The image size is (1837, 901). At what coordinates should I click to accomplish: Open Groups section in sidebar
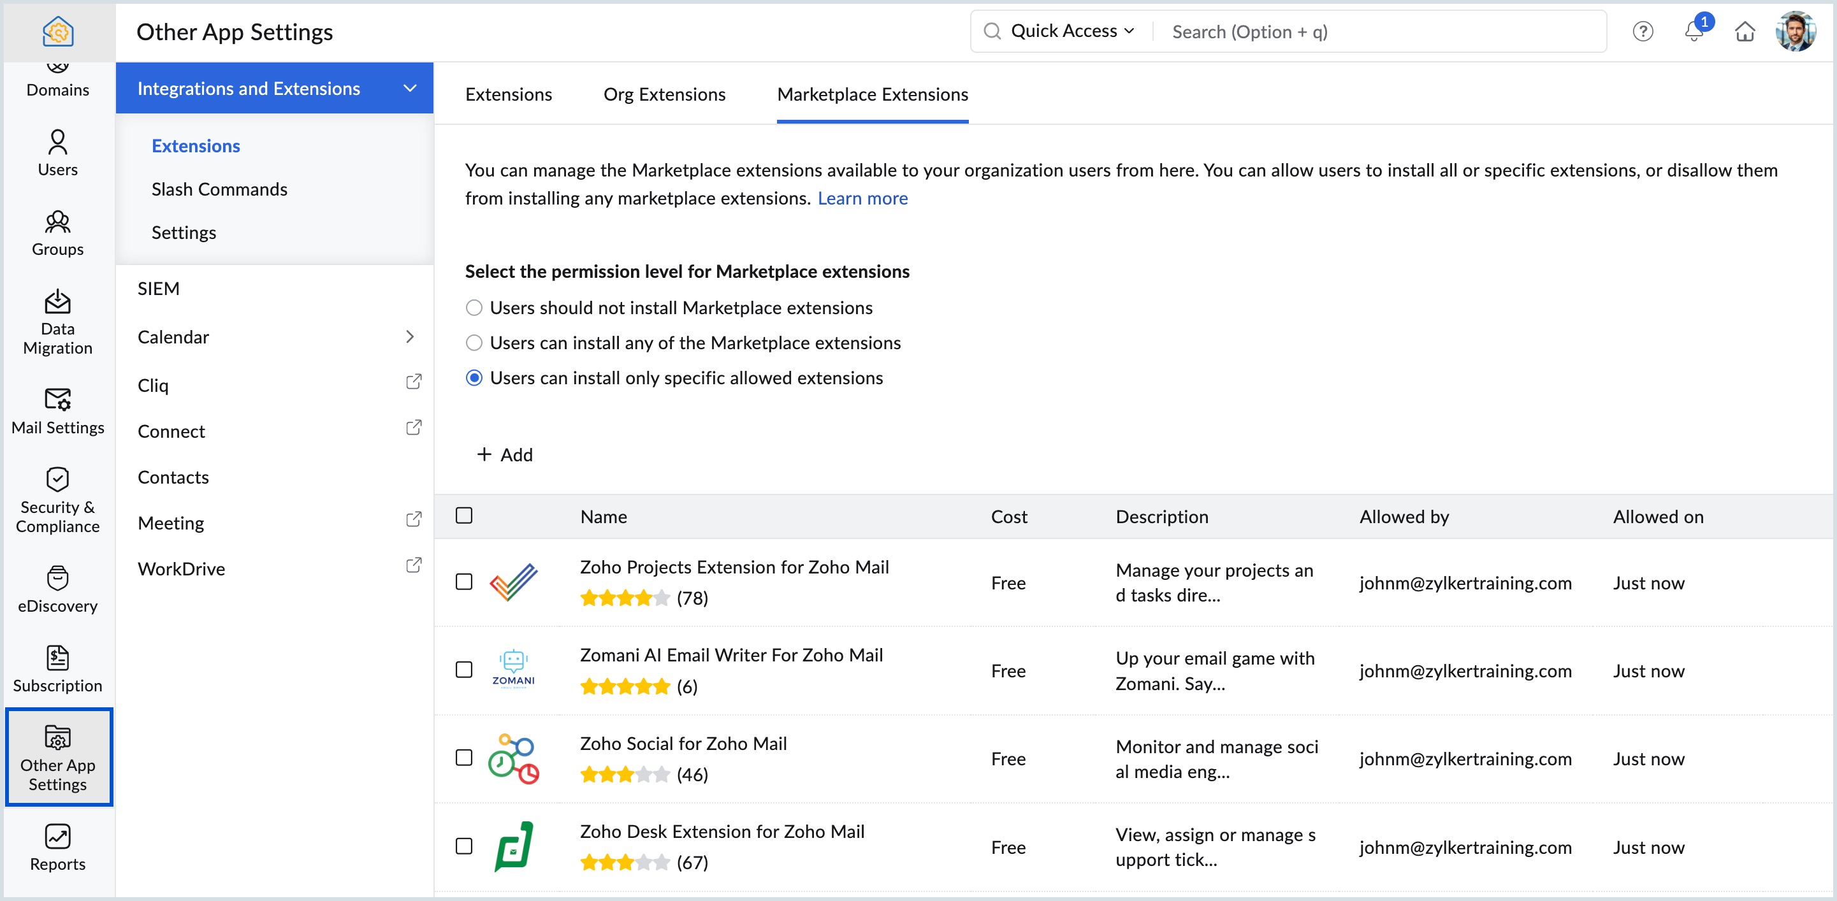(x=58, y=233)
